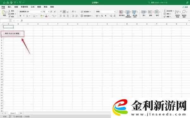Screen dimensions: 190x118
Task: Click the Cut scissors button
Action: pos(9,11)
